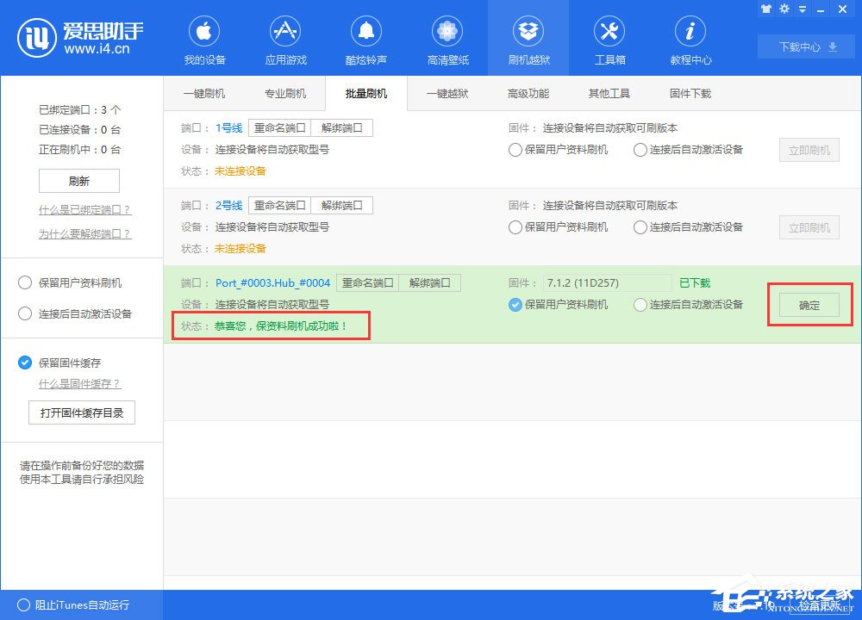Browse 酷炫铃声 ringtones
Image resolution: width=862 pixels, height=620 pixels.
(366, 38)
